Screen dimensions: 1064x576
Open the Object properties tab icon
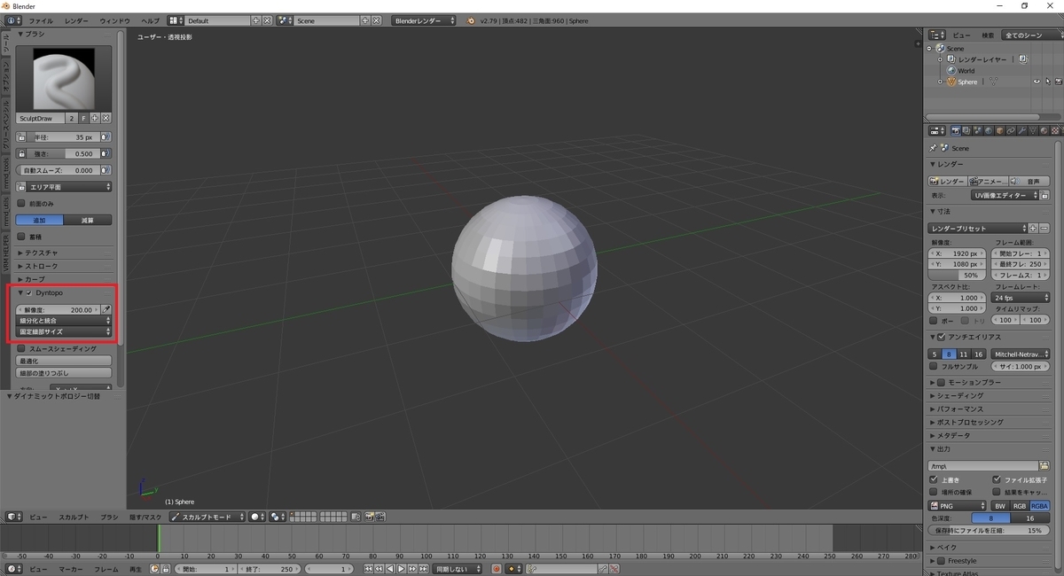pos(999,131)
